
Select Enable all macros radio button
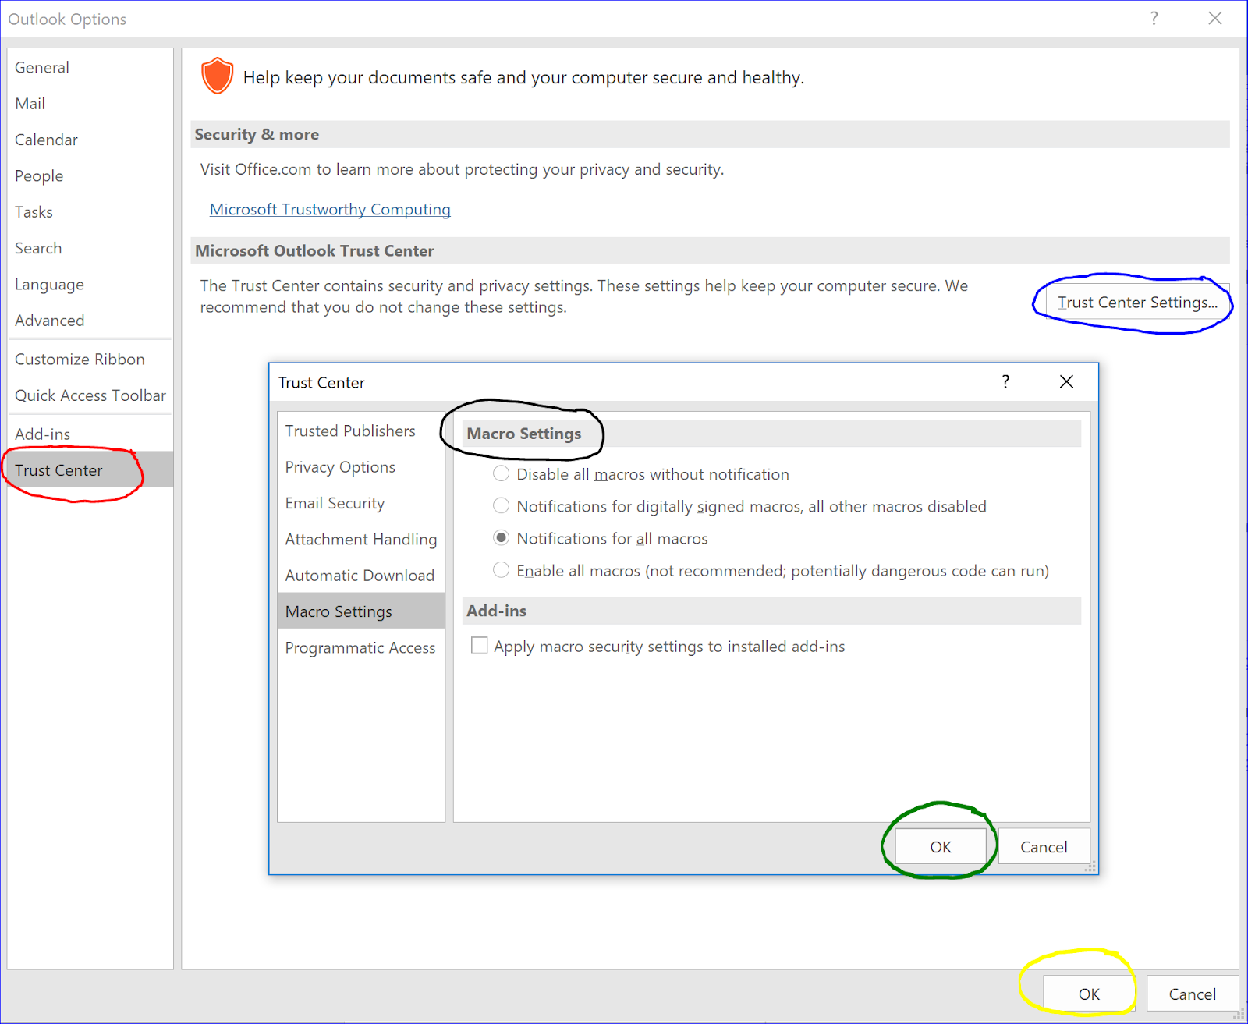point(501,570)
